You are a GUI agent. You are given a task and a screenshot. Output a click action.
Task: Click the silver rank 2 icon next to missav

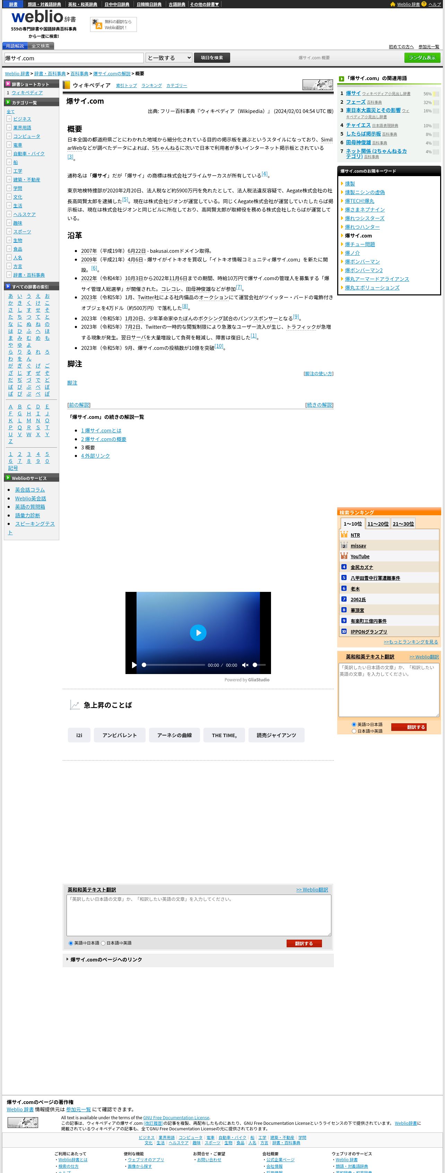click(344, 545)
